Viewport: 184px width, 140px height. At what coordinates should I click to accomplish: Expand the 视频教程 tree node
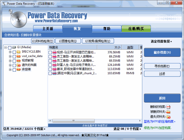click(x=10, y=61)
